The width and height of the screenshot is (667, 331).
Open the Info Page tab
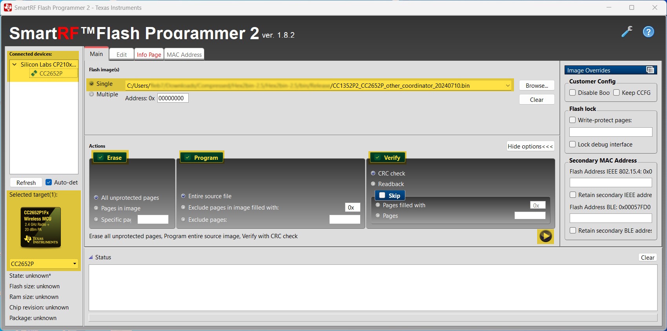point(149,55)
